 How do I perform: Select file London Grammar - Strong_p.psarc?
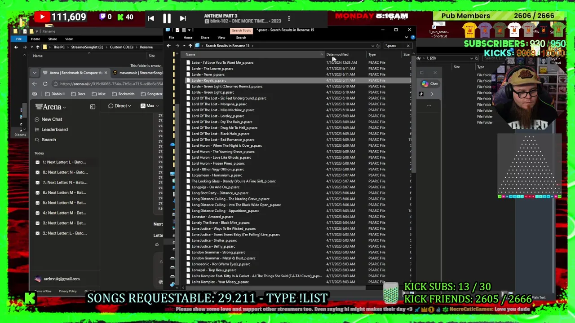(x=218, y=252)
